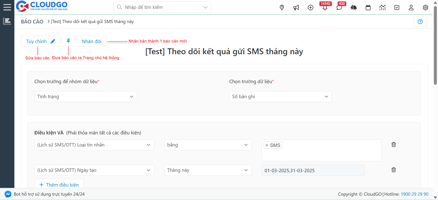Click the Nhân đôi duplicate button

click(92, 41)
